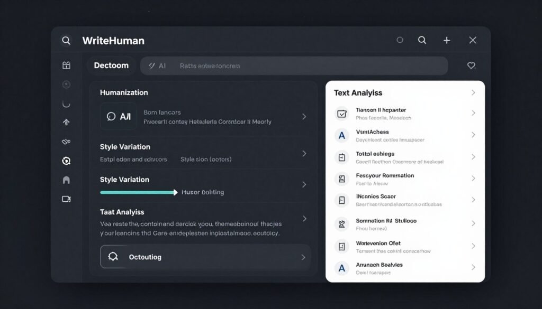Select the magnifier search icon in the top-left corner

click(x=66, y=41)
